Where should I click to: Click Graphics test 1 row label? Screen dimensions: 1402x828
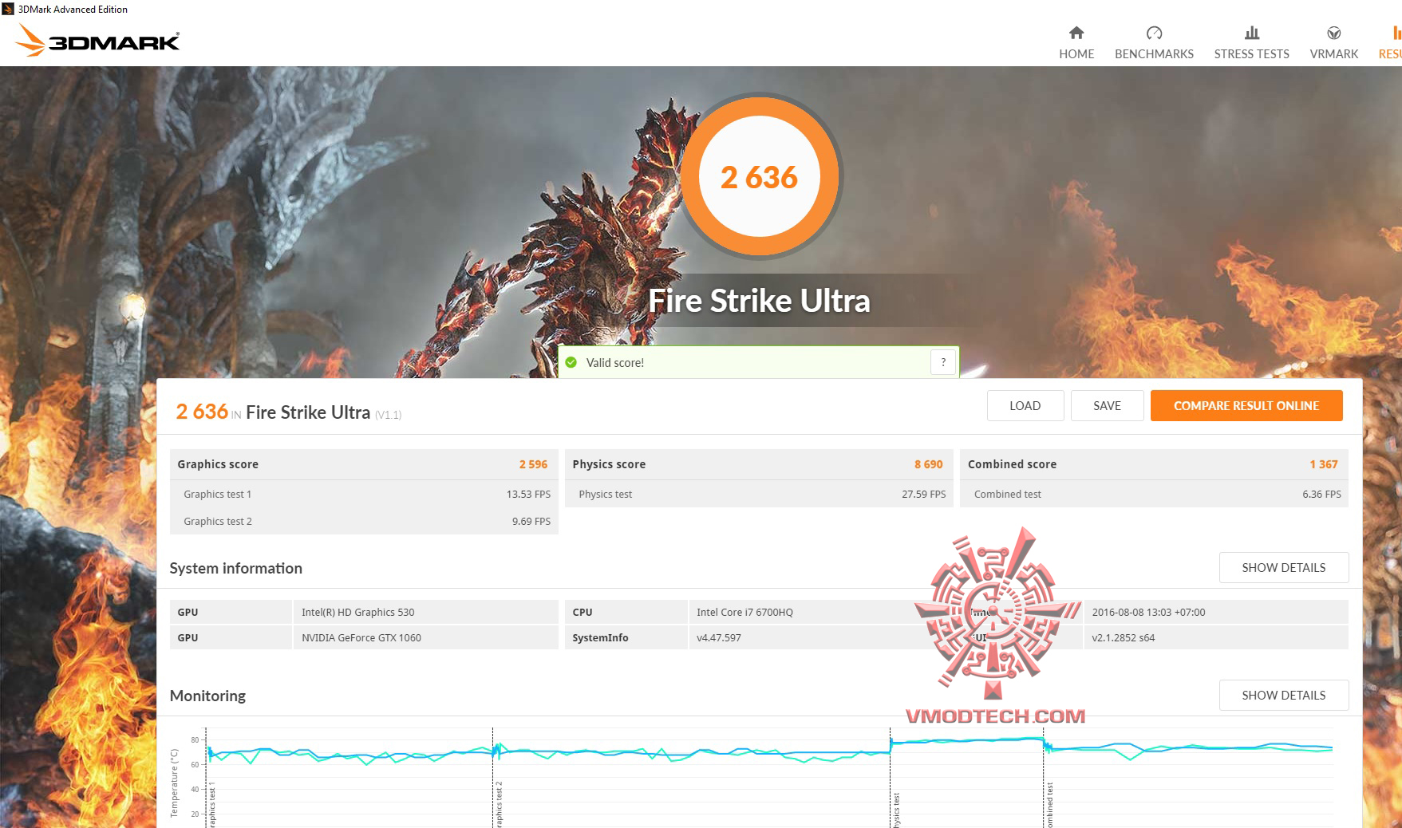pos(218,494)
